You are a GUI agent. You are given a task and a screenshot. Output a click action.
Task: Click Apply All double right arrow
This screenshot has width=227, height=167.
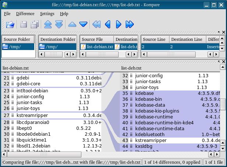130,24
